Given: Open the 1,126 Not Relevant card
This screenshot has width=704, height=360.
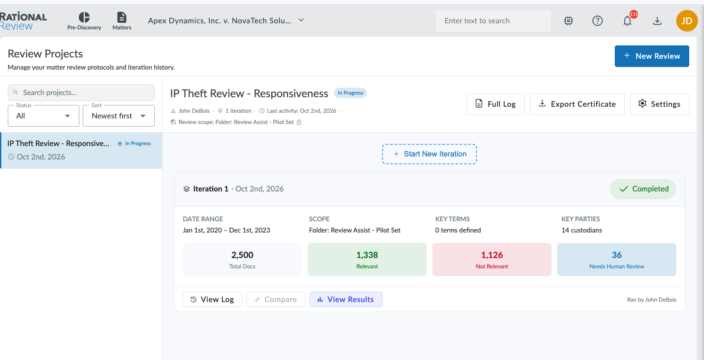Looking at the screenshot, I should pos(492,260).
